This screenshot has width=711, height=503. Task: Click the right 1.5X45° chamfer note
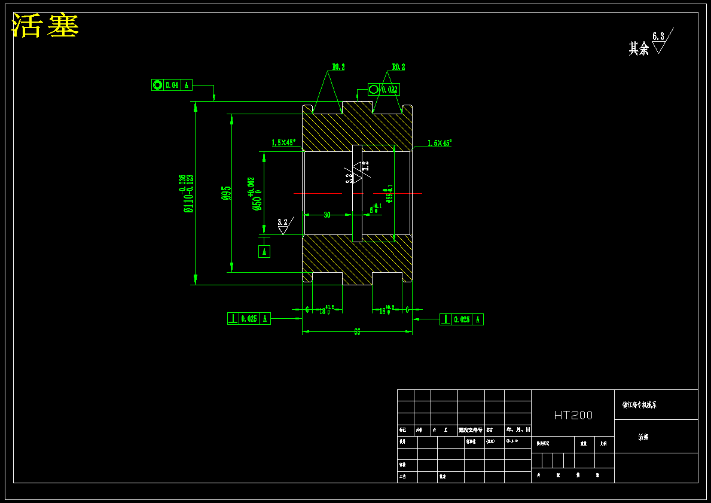[x=440, y=144]
